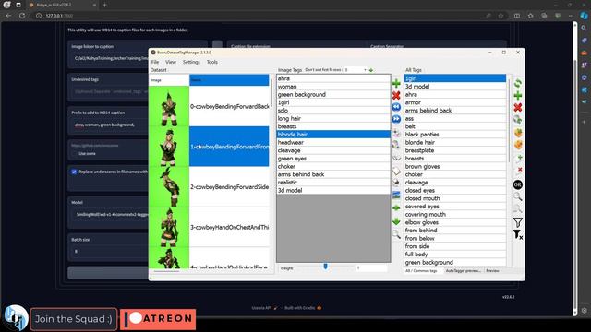The image size is (591, 332).
Task: Click the blue fast-forward arrows icon in Image Tags toolbar
Action: tap(396, 119)
